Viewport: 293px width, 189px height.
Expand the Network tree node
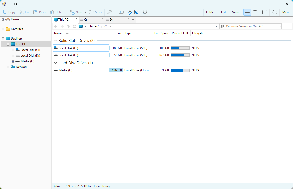pos(8,67)
